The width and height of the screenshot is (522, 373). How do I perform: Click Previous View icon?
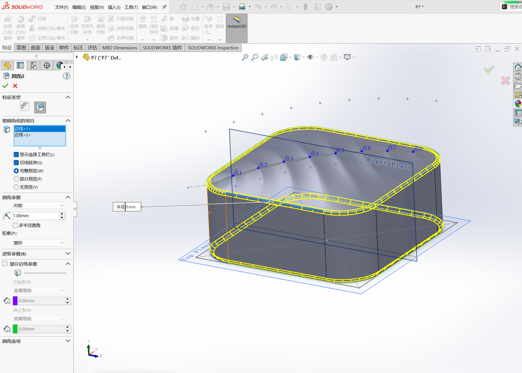tap(265, 57)
